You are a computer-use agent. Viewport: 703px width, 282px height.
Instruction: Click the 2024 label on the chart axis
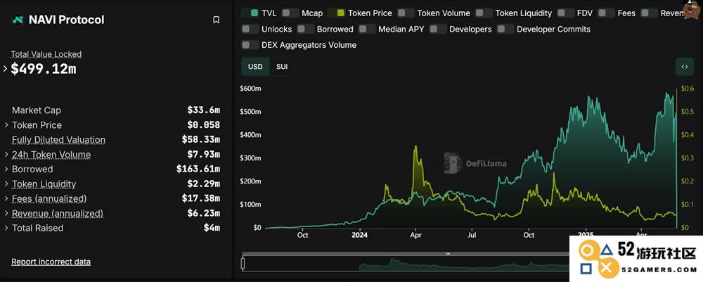pos(359,234)
